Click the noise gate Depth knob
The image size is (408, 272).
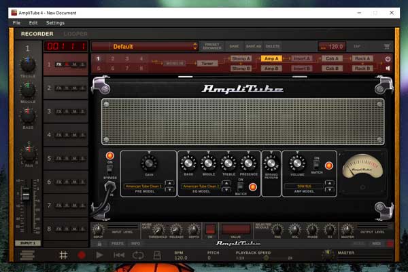point(194,230)
